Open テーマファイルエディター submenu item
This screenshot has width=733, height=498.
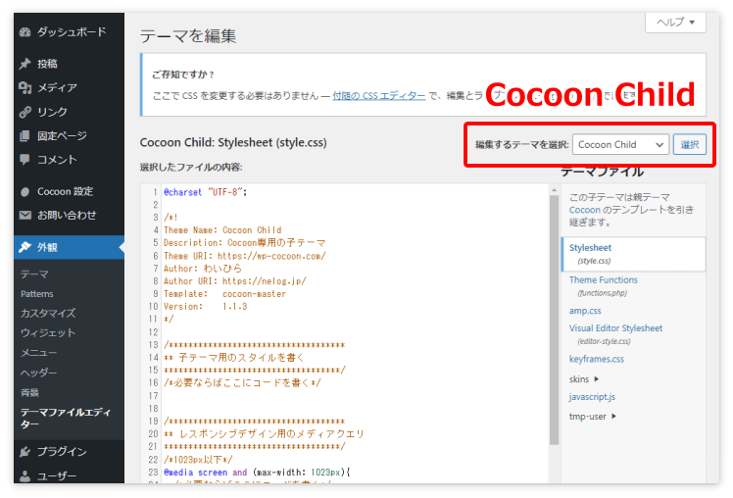coord(66,418)
